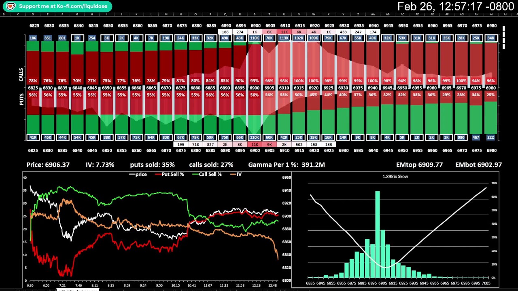Viewport: 518px width, 291px height.
Task: Select the timestamp Feb 26, 12:57:17 -0800
Action: [x=456, y=6]
